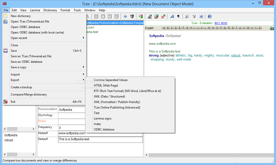276x165 pixels.
Task: Delete entry using the trash can icon
Action: click(132, 16)
